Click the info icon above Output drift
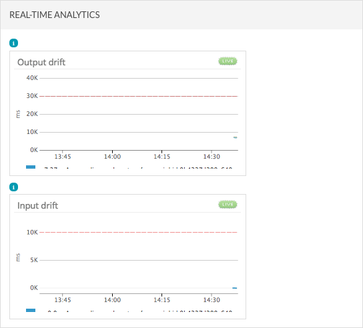 click(13, 43)
